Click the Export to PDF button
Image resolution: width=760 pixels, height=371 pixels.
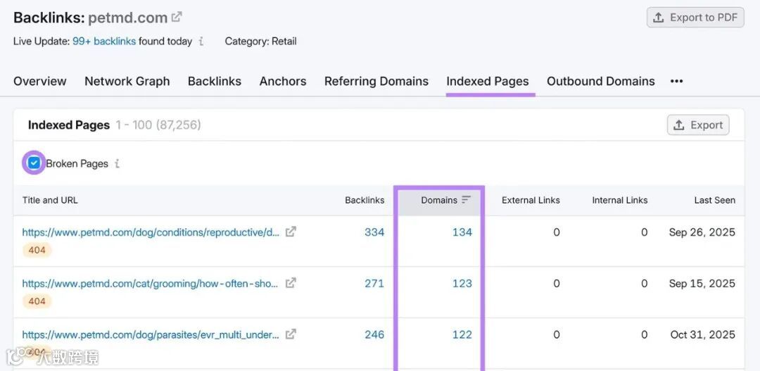pos(695,18)
